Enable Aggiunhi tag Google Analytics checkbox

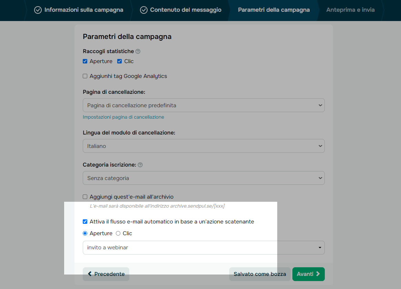point(85,76)
